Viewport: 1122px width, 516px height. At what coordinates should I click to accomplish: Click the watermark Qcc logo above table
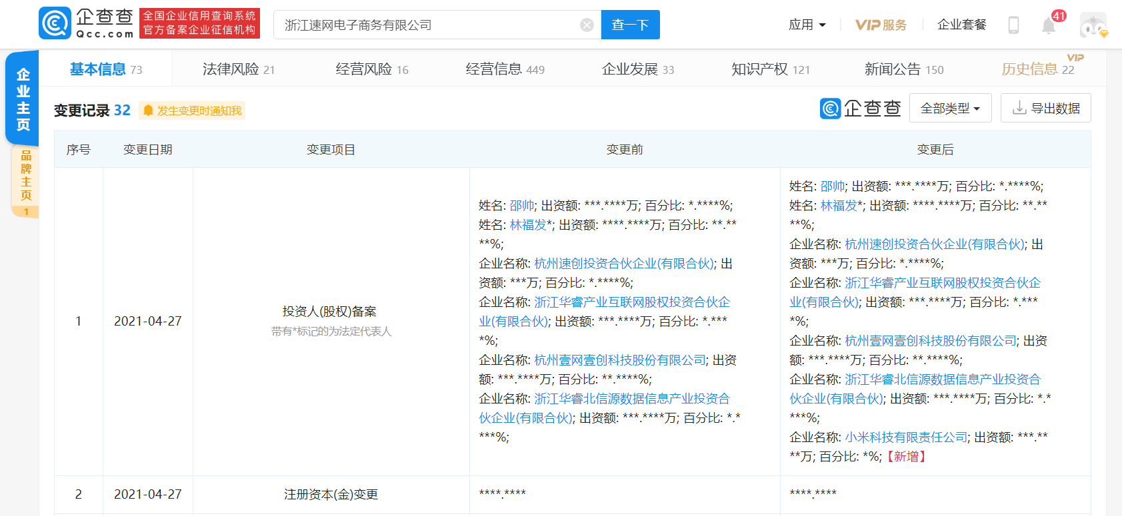[860, 108]
